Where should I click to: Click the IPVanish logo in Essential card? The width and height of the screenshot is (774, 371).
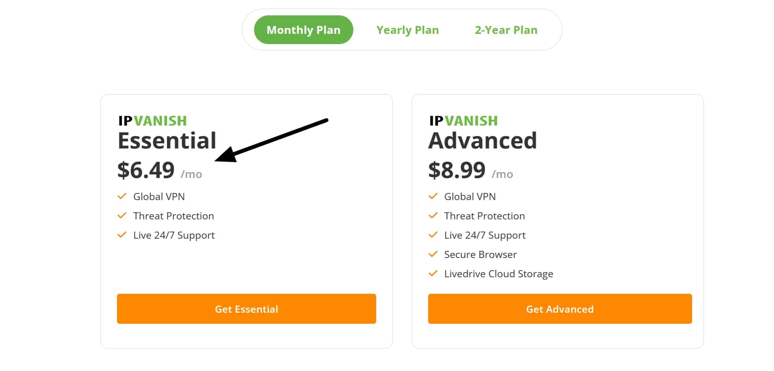[152, 121]
